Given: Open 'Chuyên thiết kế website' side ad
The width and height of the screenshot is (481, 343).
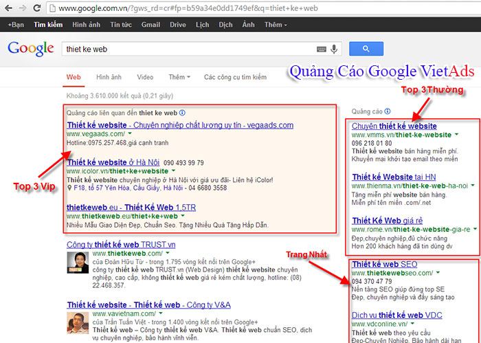Looking at the screenshot, I should coord(394,126).
